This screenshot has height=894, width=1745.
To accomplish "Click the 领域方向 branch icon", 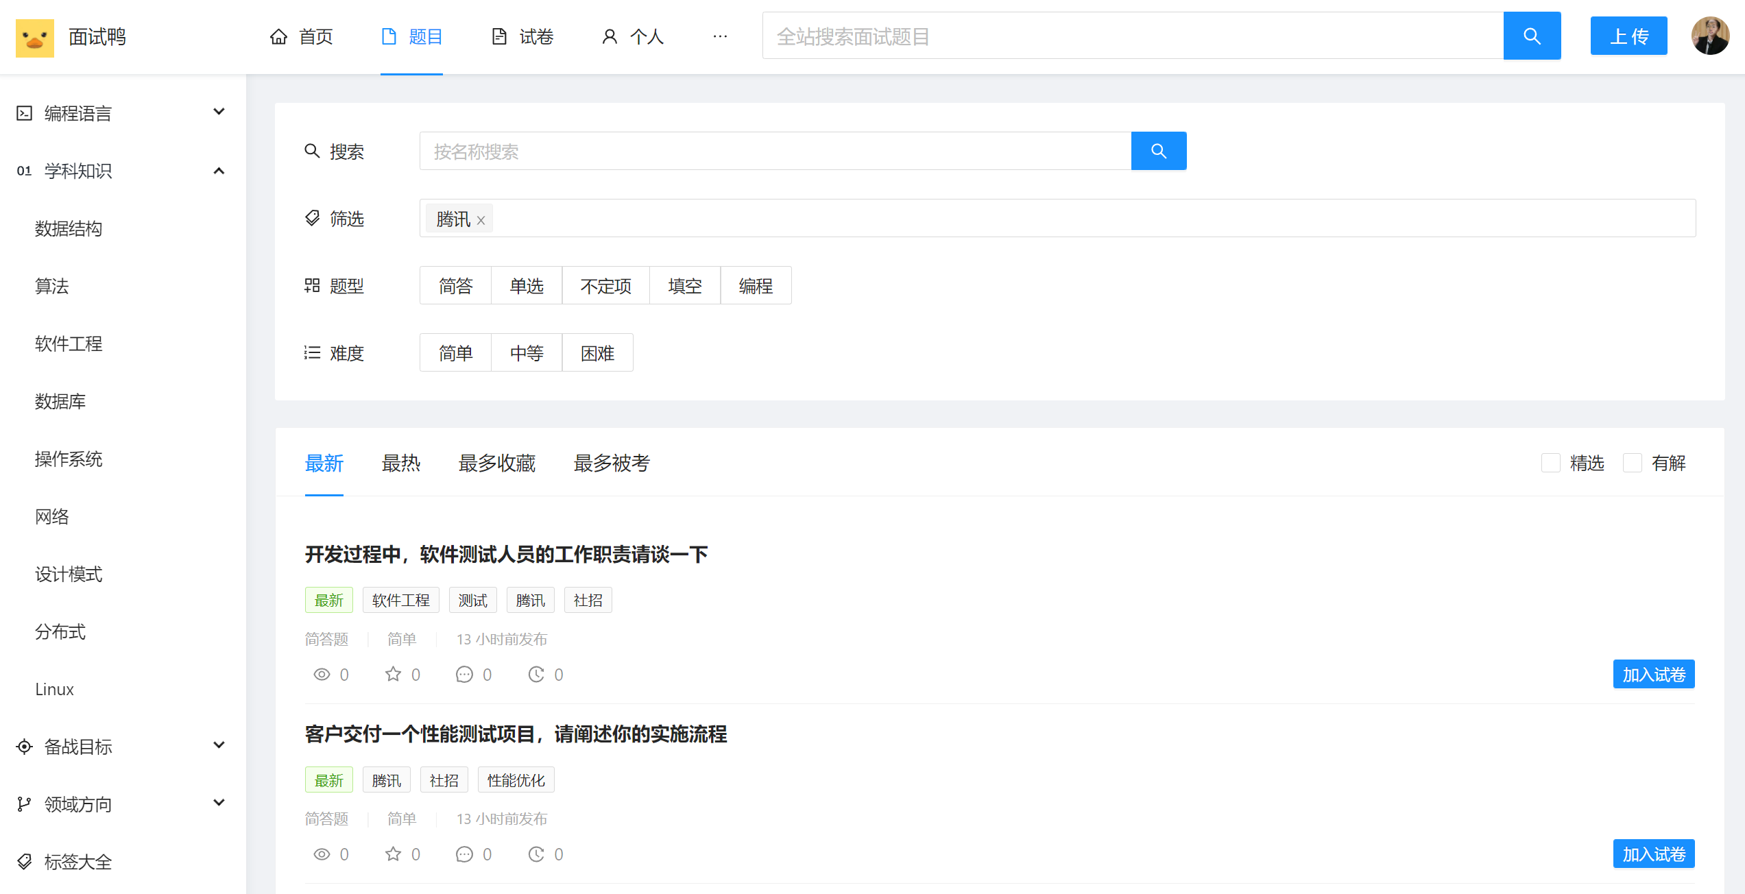I will tap(25, 804).
